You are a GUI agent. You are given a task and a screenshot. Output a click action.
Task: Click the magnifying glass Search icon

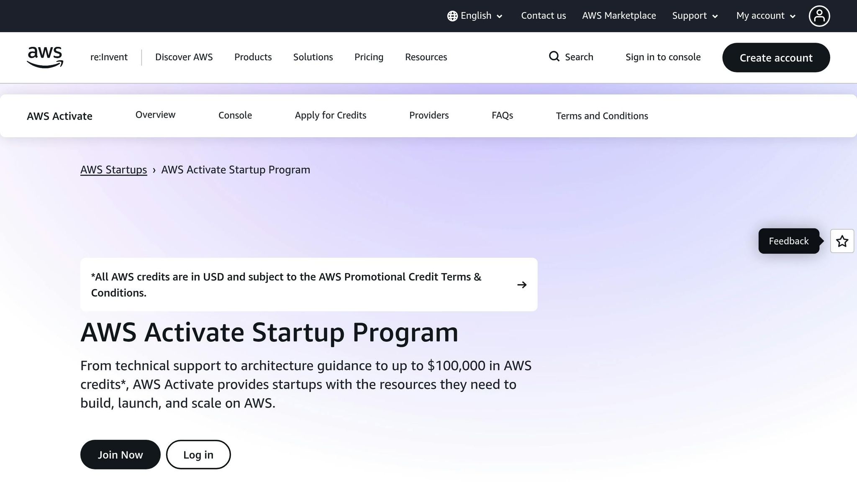pos(554,56)
